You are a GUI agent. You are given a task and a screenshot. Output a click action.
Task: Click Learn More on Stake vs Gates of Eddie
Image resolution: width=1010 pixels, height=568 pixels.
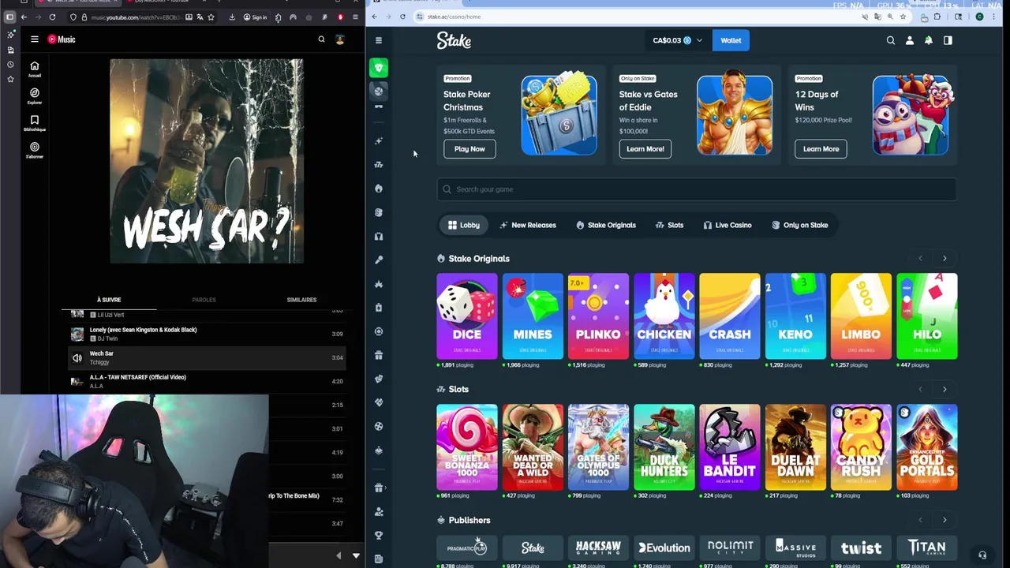click(x=645, y=149)
